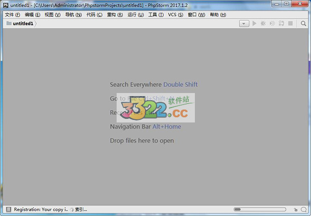
Task: Click the listen for debug connections icon
Action: [281, 24]
